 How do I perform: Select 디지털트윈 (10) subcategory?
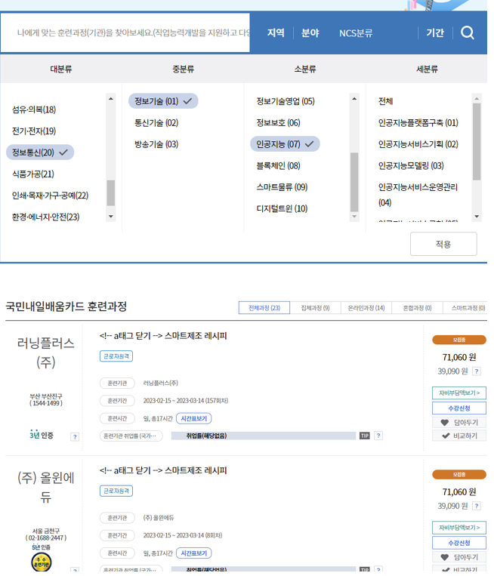[282, 208]
